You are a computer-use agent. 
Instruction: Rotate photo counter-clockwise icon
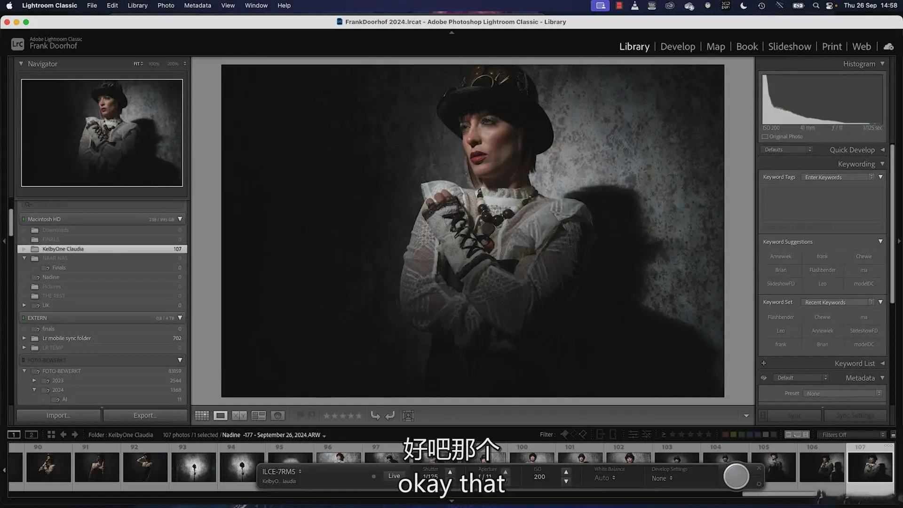(x=375, y=415)
